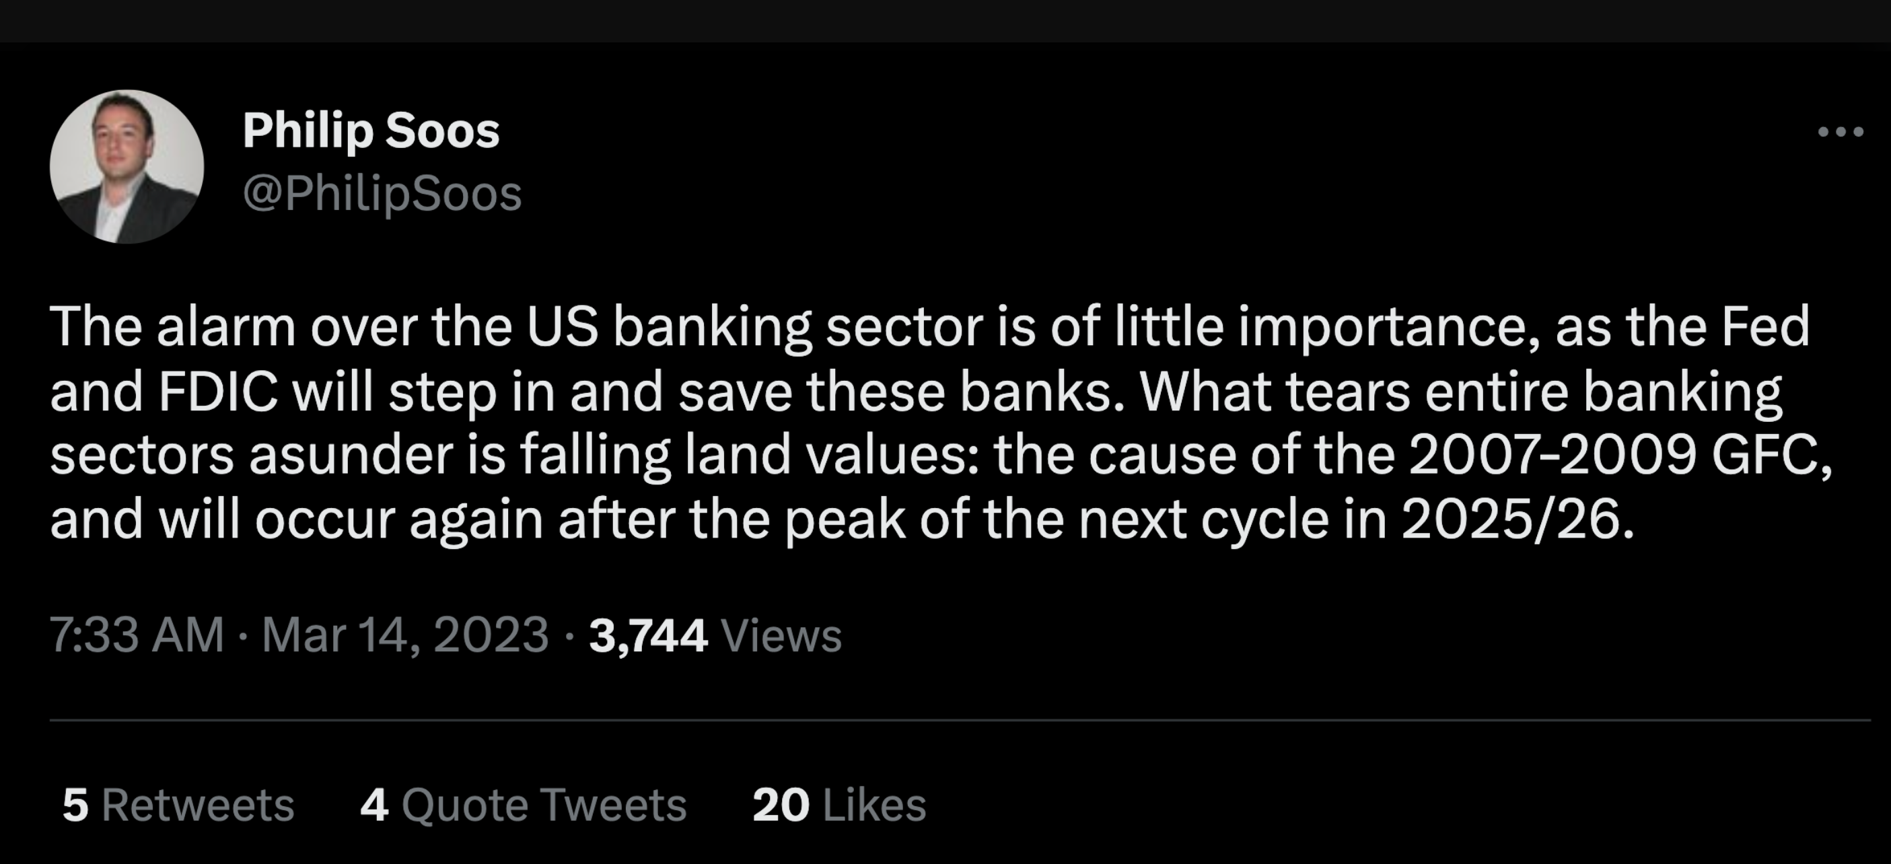Click the word "FDIC" in the tweet
The image size is (1891, 864).
218,392
